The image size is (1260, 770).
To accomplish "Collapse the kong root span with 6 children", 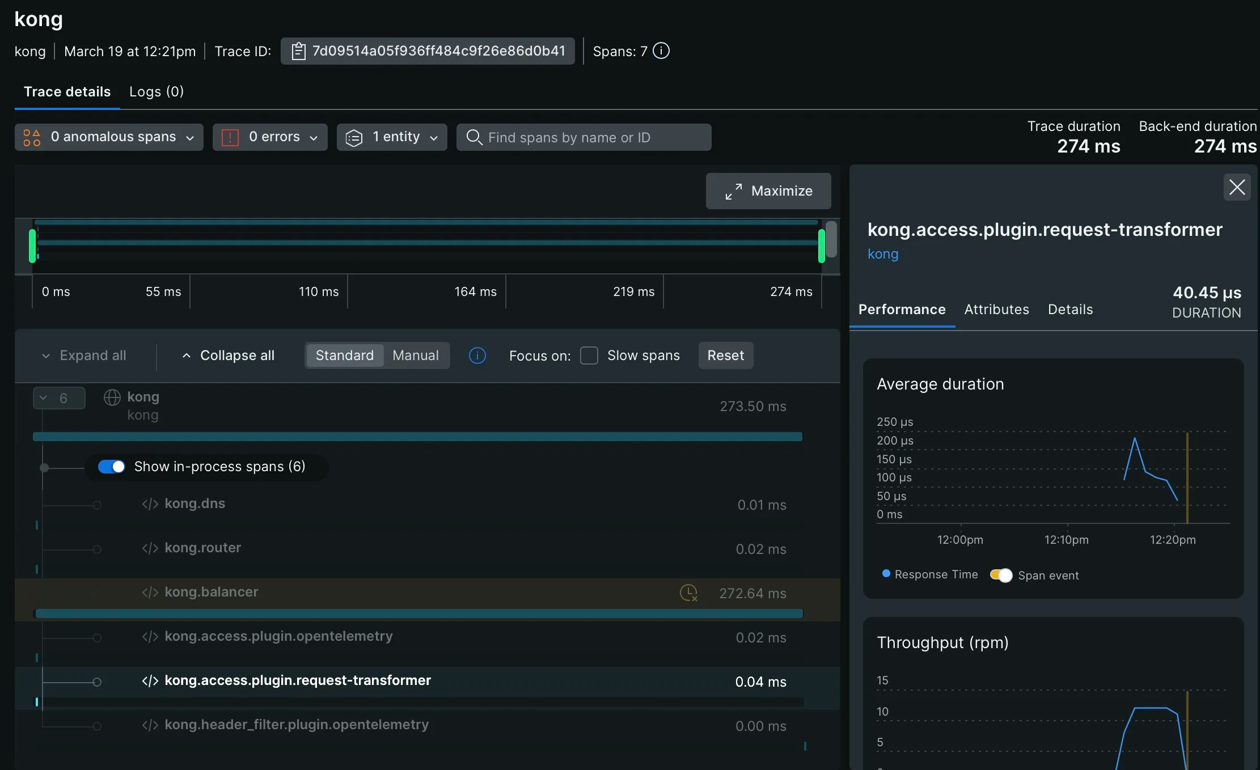I will point(59,398).
